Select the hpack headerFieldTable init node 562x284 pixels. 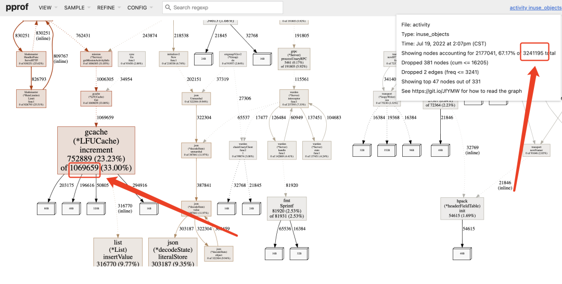[x=462, y=208]
